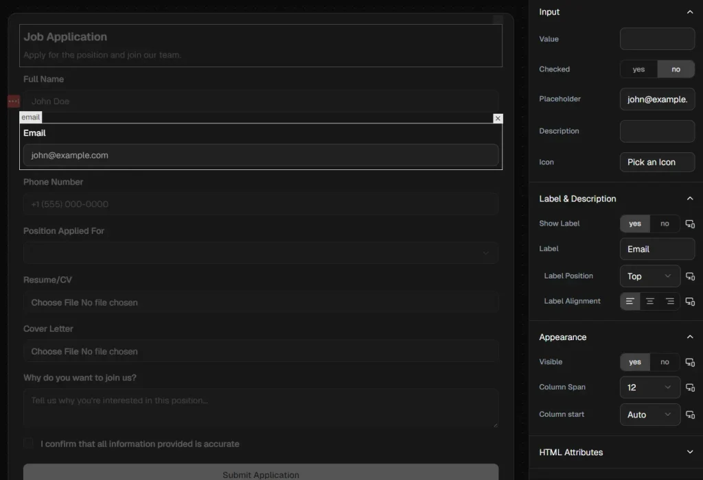Switch Show Label to no
The image size is (703, 480).
click(664, 224)
